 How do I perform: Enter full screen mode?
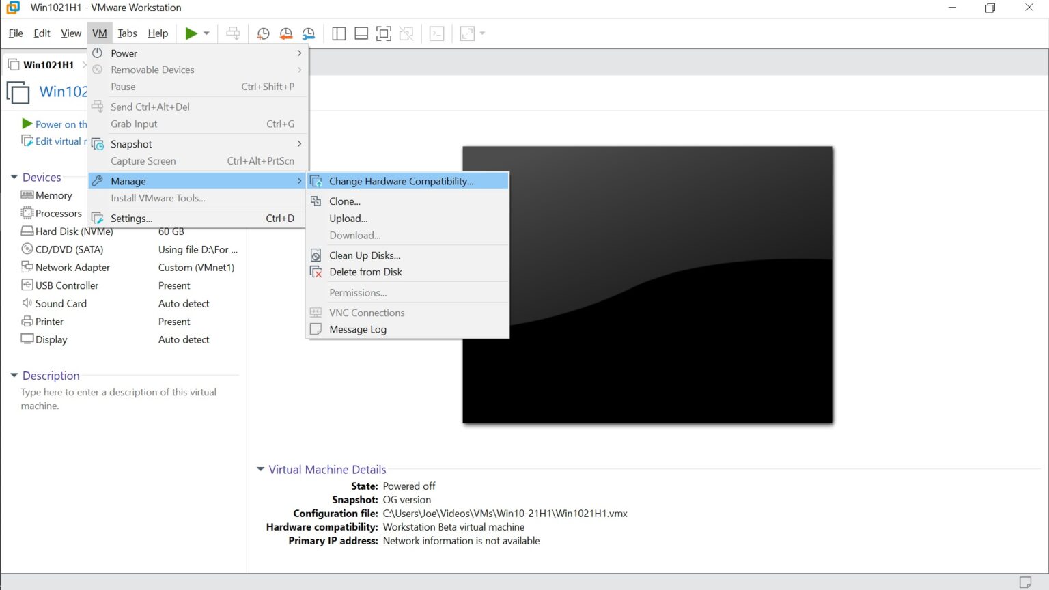(383, 33)
